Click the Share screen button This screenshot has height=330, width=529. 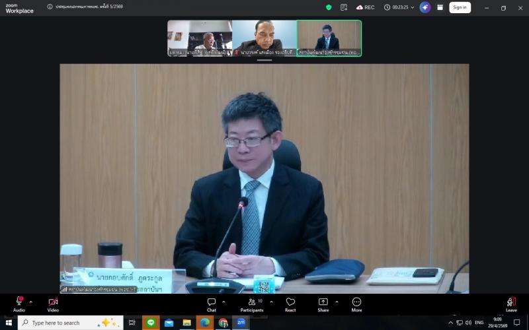tap(323, 304)
